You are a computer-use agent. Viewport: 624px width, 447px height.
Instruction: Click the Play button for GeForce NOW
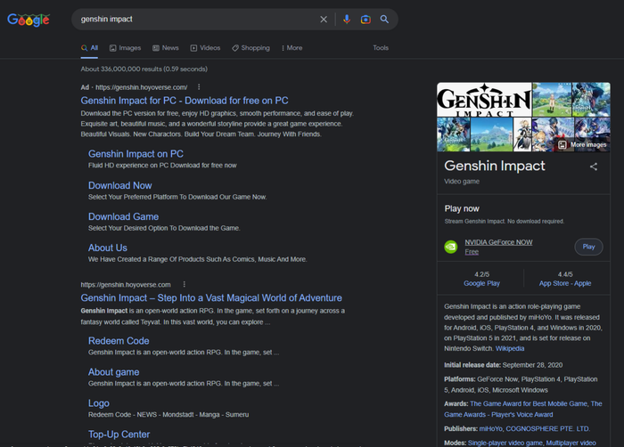coord(588,247)
